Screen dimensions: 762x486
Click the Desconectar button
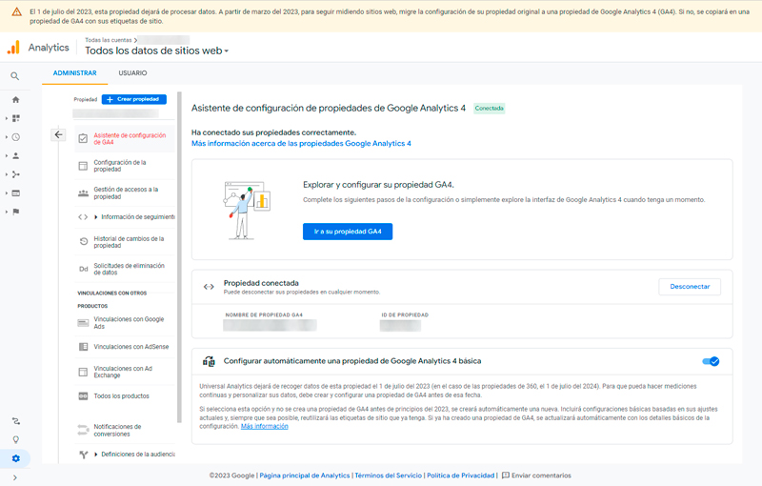(x=690, y=287)
